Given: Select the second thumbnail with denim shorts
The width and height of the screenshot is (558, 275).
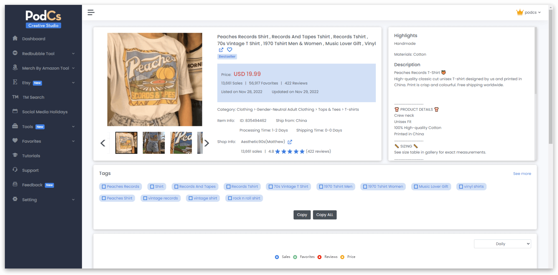Looking at the screenshot, I should pos(154,143).
